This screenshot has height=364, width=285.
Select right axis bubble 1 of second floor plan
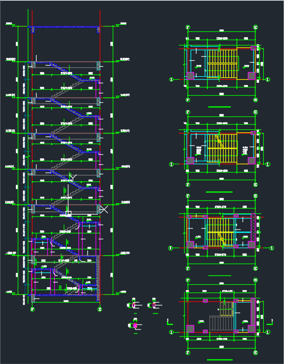point(268,164)
